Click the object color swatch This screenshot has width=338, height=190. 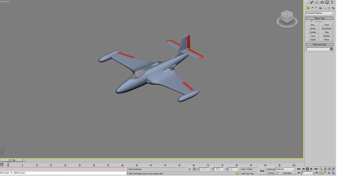click(332, 49)
